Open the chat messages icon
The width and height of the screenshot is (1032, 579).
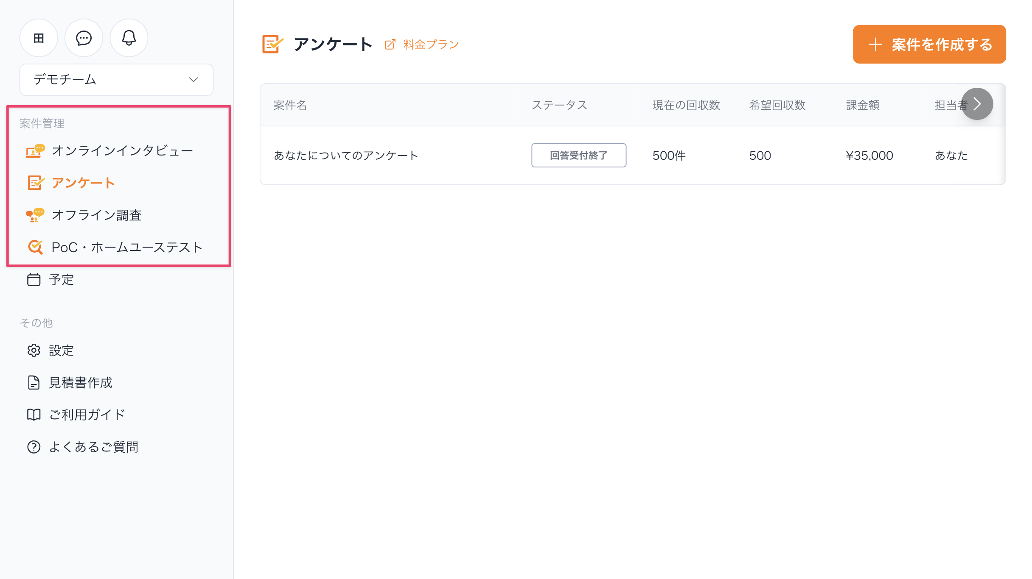(x=84, y=38)
